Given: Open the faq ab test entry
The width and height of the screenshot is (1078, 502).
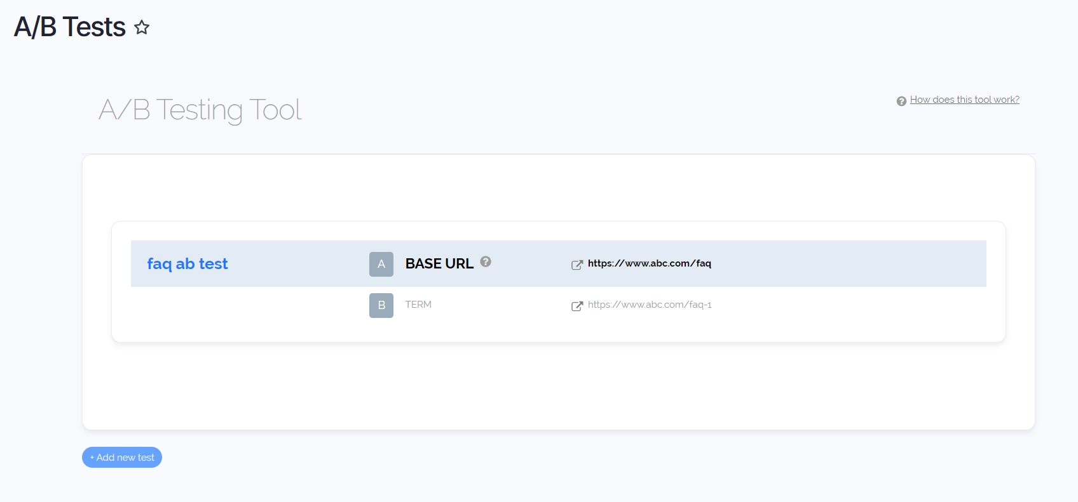Looking at the screenshot, I should tap(187, 264).
